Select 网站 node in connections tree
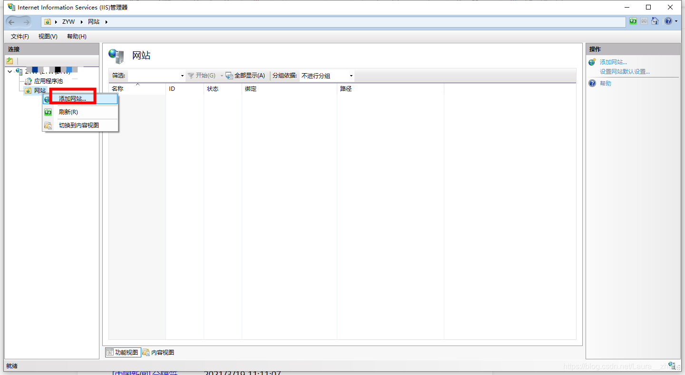Viewport: 685px width, 375px height. (40, 90)
